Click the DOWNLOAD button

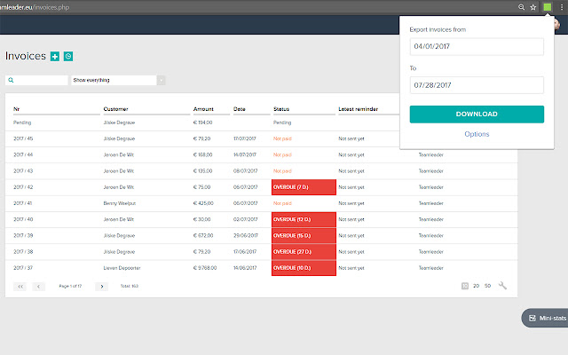[477, 114]
